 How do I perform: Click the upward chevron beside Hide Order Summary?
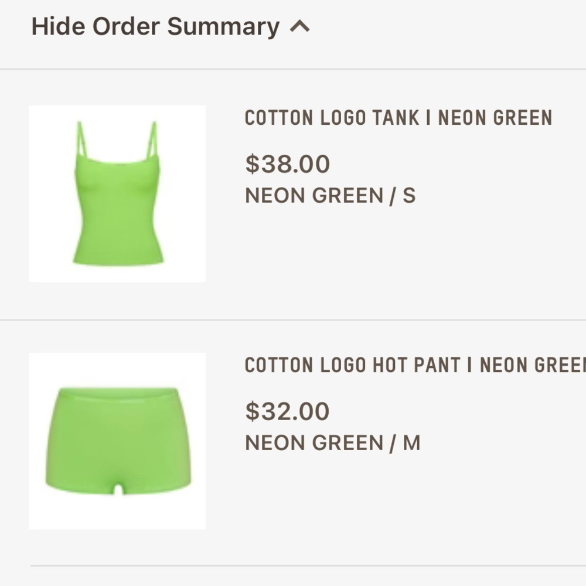[x=302, y=26]
